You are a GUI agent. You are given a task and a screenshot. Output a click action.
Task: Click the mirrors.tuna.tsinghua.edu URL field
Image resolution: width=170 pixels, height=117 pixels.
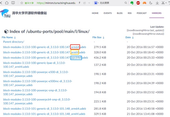coord(56,3)
